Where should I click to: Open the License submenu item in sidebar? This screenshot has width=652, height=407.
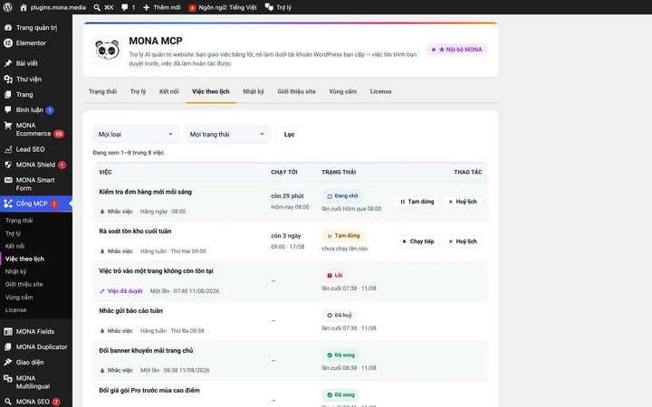tap(15, 310)
